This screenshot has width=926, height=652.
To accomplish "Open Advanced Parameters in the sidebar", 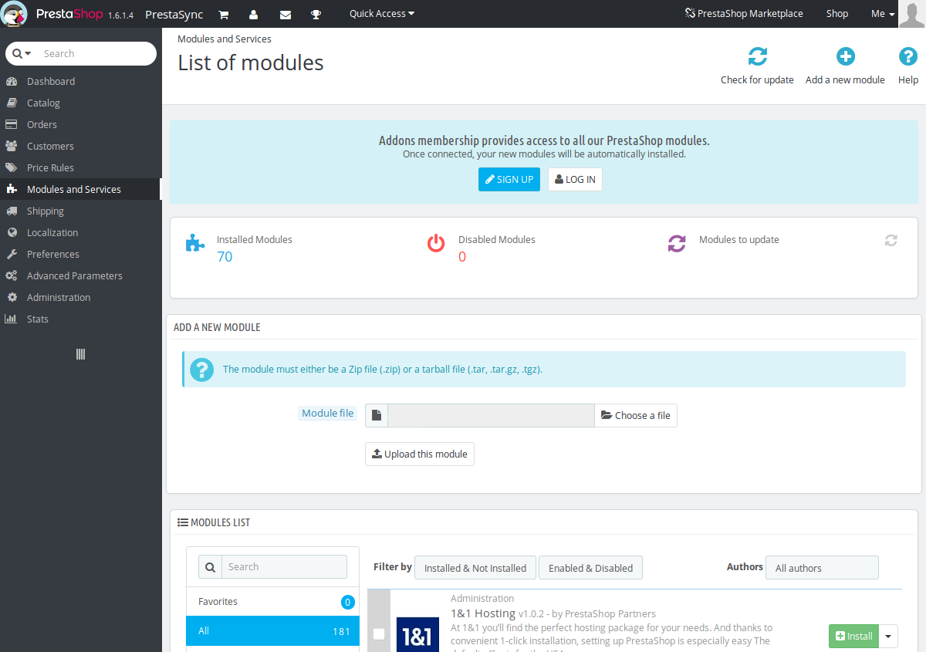I will pos(80,275).
